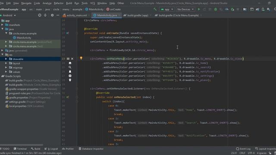Click ic_search gutter icon on line 25

tap(70, 67)
